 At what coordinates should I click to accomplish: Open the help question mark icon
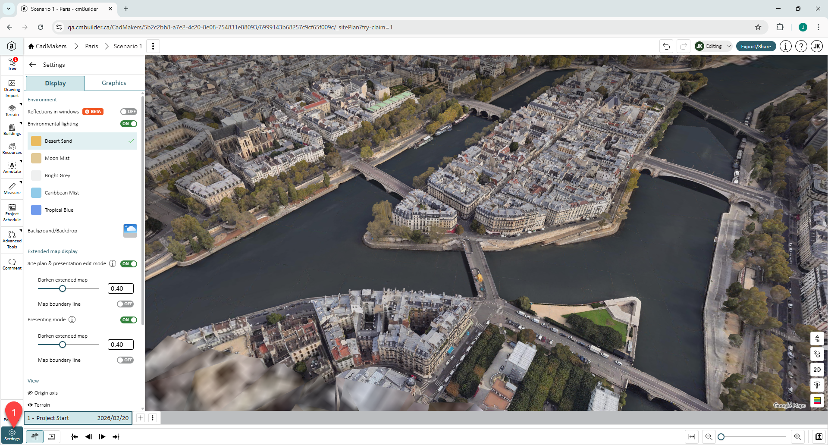[801, 46]
